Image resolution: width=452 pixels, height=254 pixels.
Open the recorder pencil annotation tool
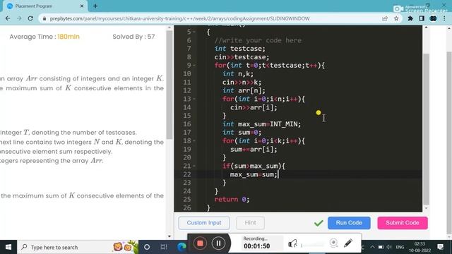tap(348, 243)
